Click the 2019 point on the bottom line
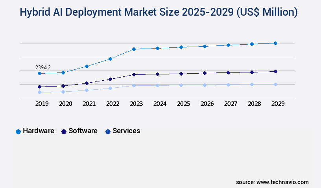The width and height of the screenshot is (321, 188). [x=39, y=92]
